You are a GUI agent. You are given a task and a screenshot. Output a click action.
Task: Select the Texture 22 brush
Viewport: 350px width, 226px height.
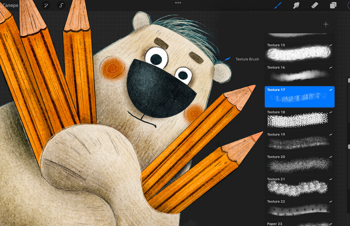(x=299, y=208)
